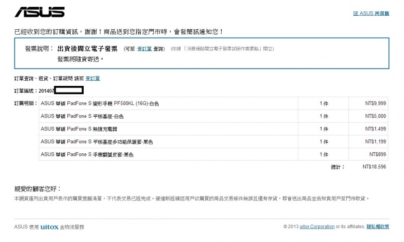Click the price NT$899

[x=378, y=154]
